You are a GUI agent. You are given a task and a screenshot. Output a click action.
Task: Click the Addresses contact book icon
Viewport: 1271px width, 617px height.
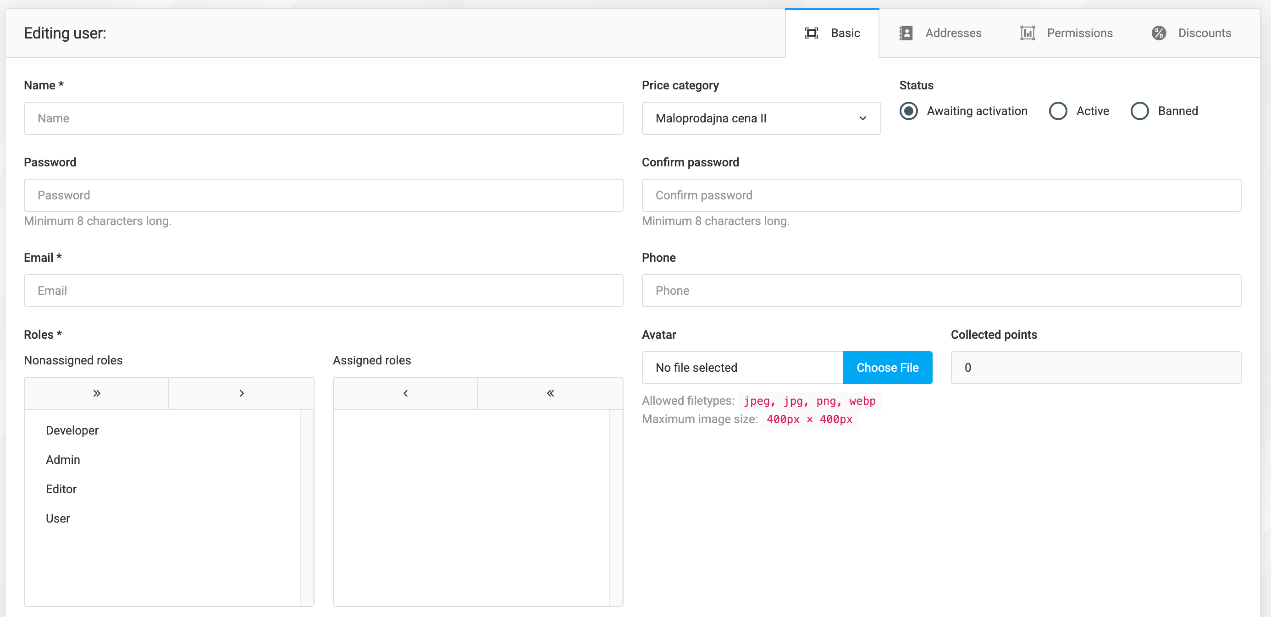click(x=906, y=33)
